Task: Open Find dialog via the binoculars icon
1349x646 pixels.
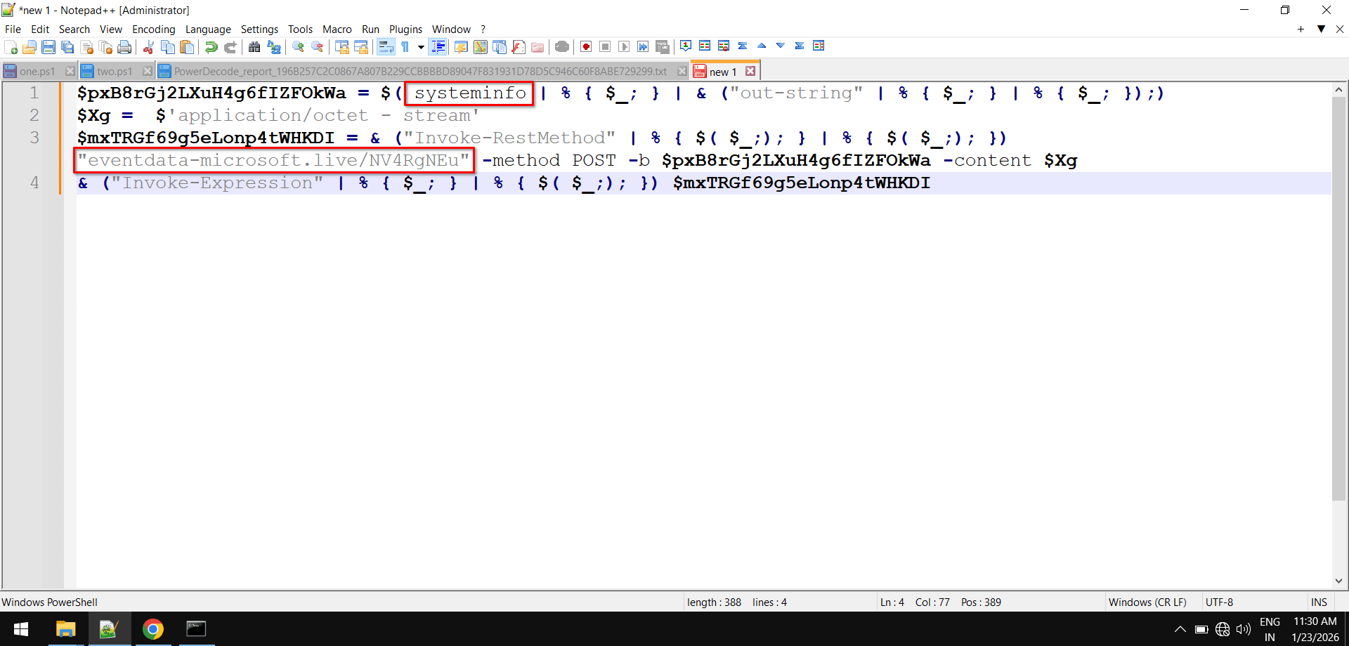Action: click(254, 46)
